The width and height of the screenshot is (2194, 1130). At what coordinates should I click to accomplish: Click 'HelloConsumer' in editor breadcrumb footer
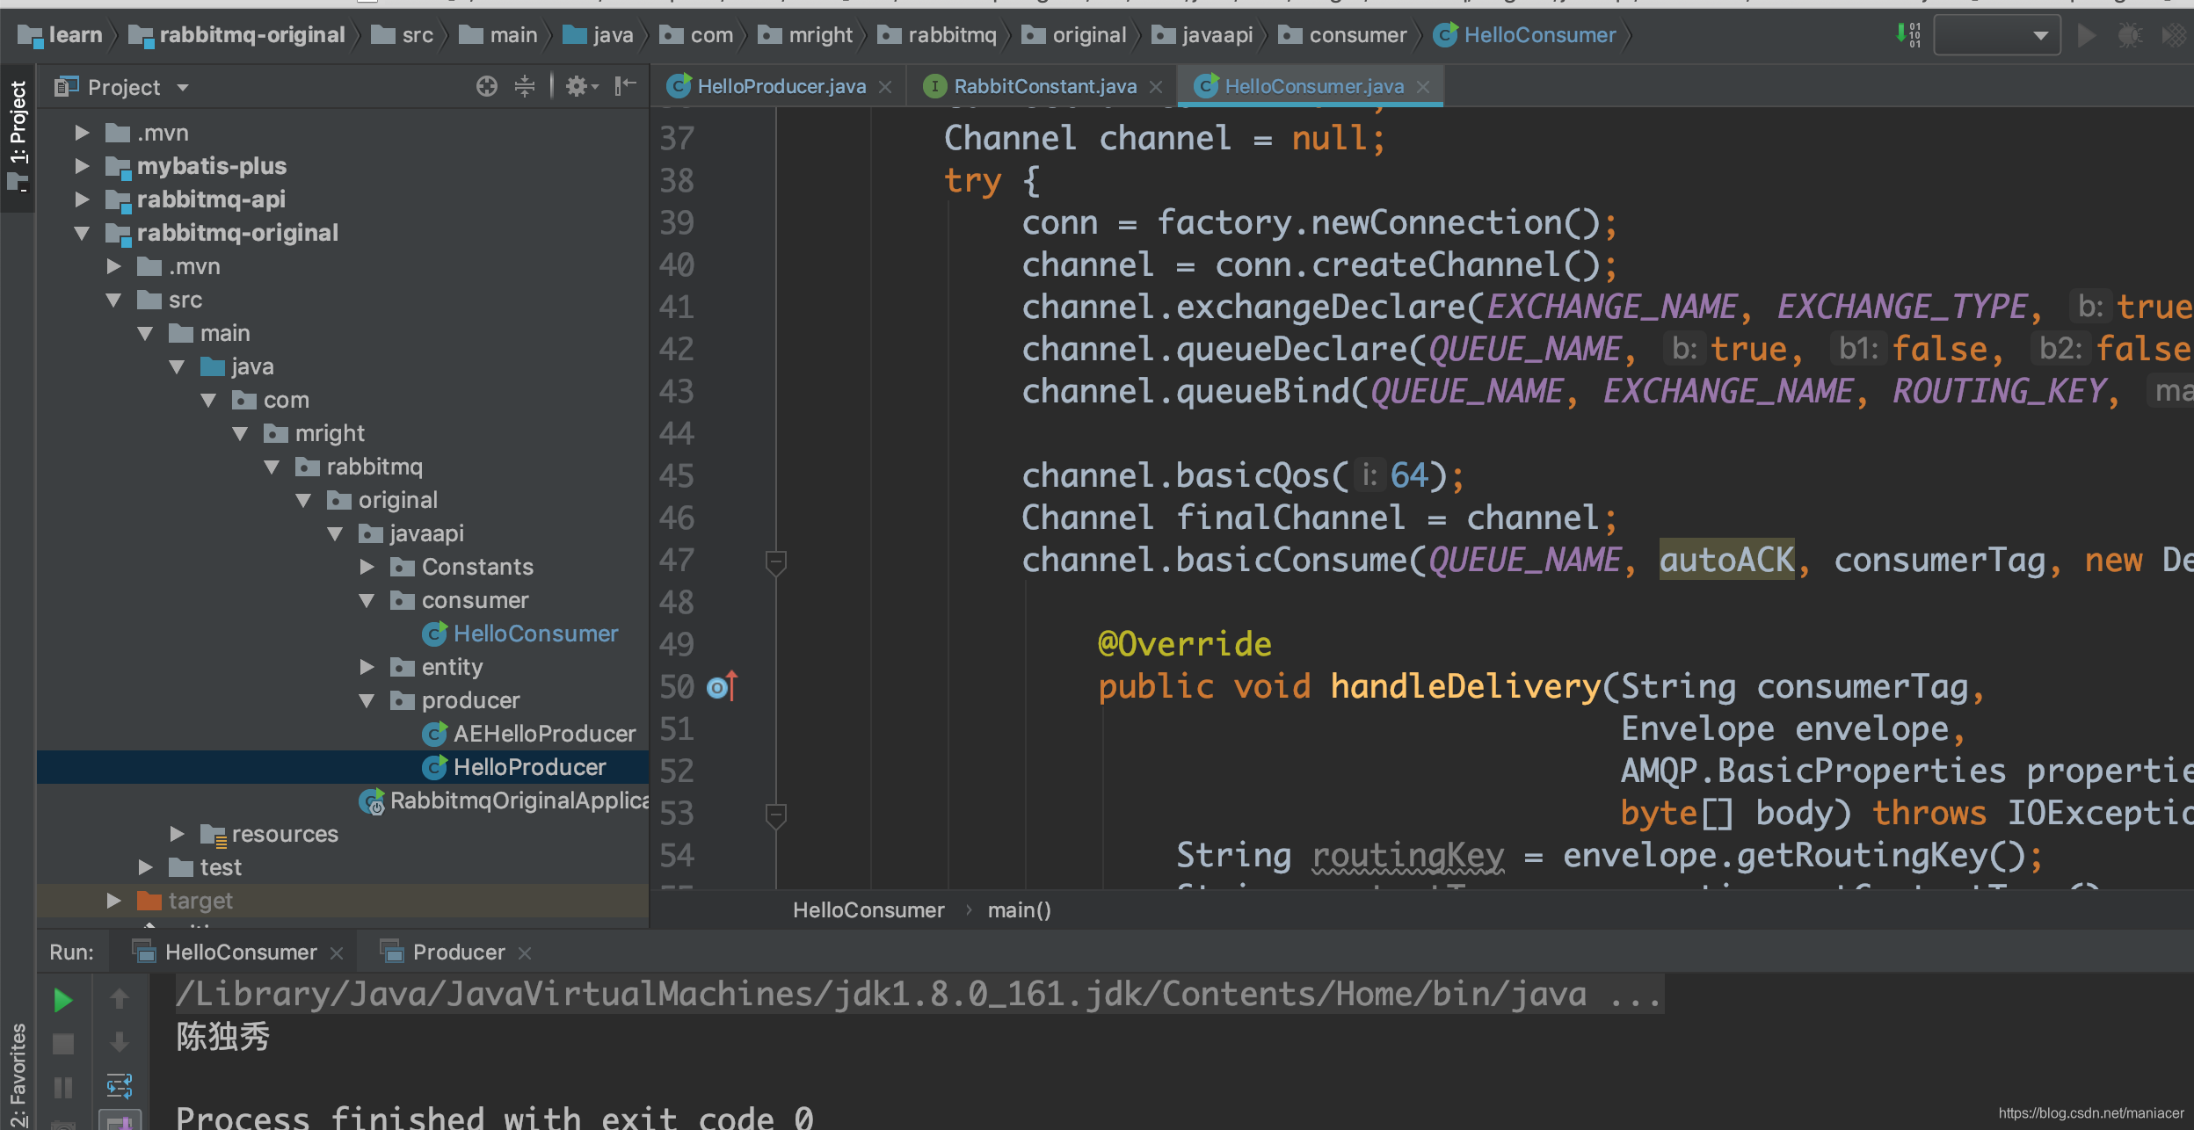click(868, 910)
